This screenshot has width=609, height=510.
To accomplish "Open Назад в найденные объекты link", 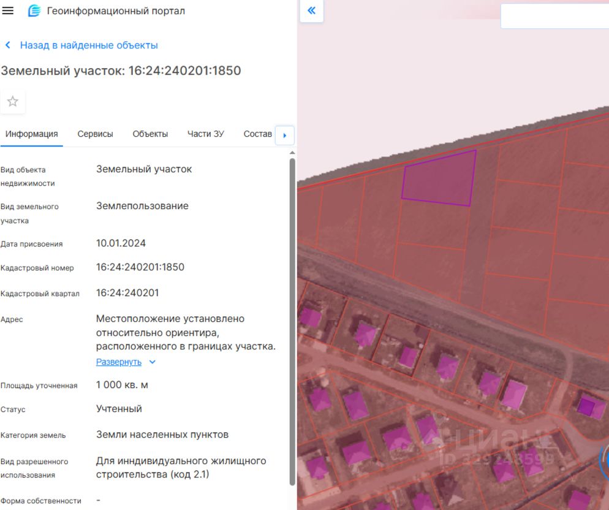I will tap(89, 45).
